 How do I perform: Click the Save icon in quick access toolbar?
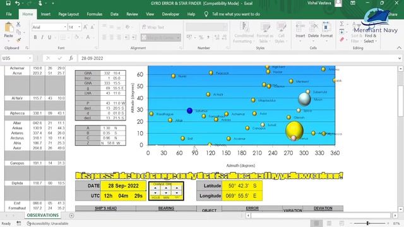pyautogui.click(x=8, y=3)
